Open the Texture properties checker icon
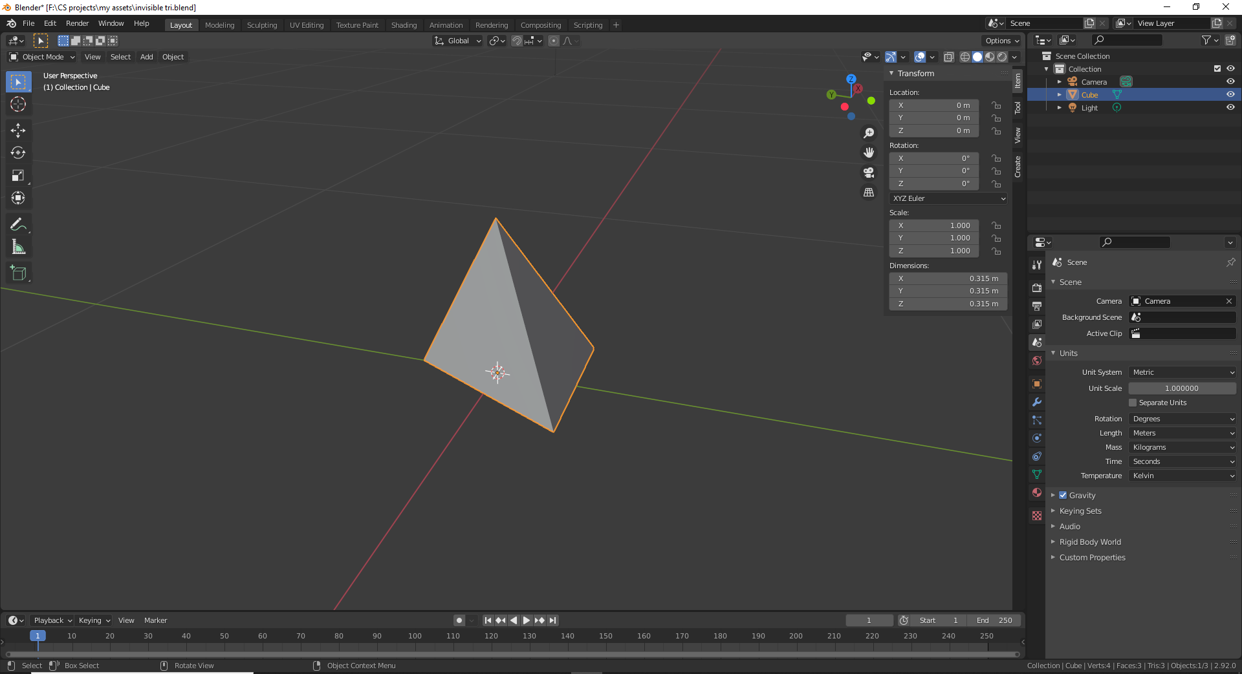This screenshot has width=1242, height=674. point(1037,516)
